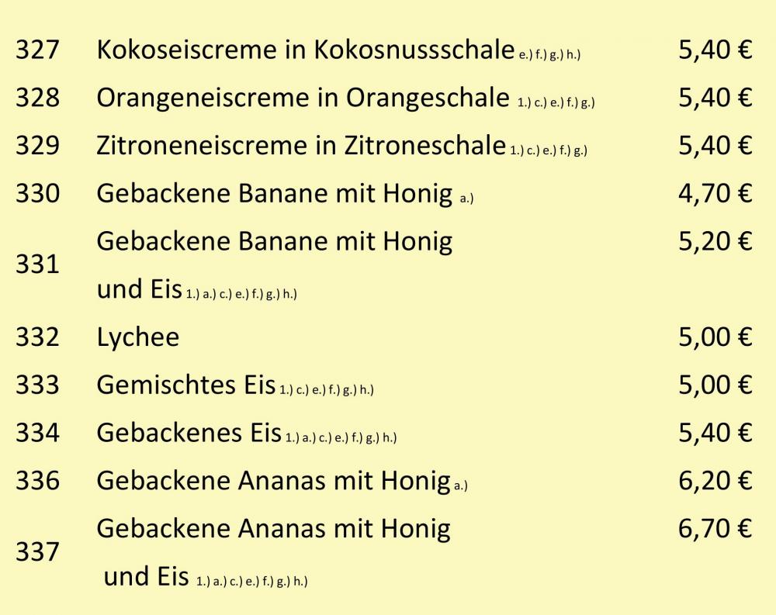The height and width of the screenshot is (615, 776).
Task: Click the Kokoseiscreme in Kokosnussschale item
Action: coord(305,50)
